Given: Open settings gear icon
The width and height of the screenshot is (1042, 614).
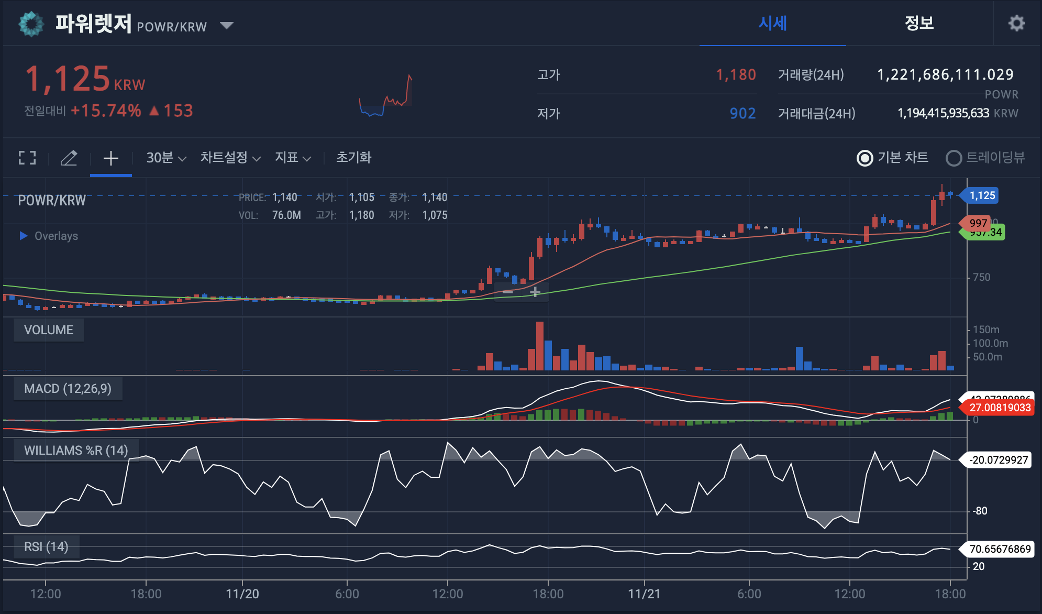Looking at the screenshot, I should [x=1016, y=23].
